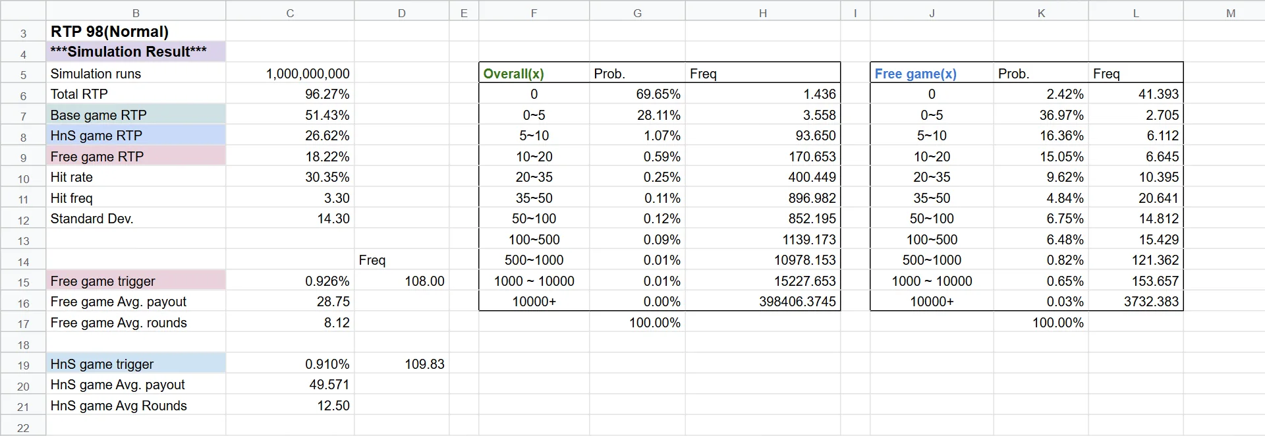This screenshot has width=1265, height=436.
Task: Click the 30.35% hit rate value
Action: click(290, 177)
